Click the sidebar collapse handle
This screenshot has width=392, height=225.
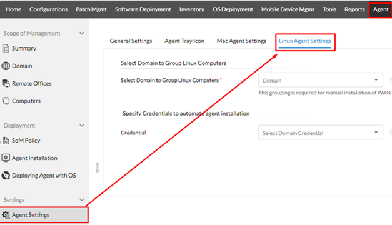pos(98,167)
